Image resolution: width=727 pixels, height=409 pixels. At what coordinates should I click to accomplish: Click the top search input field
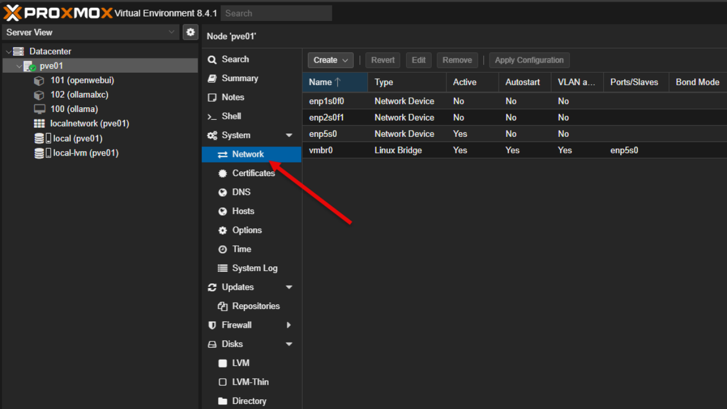(276, 12)
